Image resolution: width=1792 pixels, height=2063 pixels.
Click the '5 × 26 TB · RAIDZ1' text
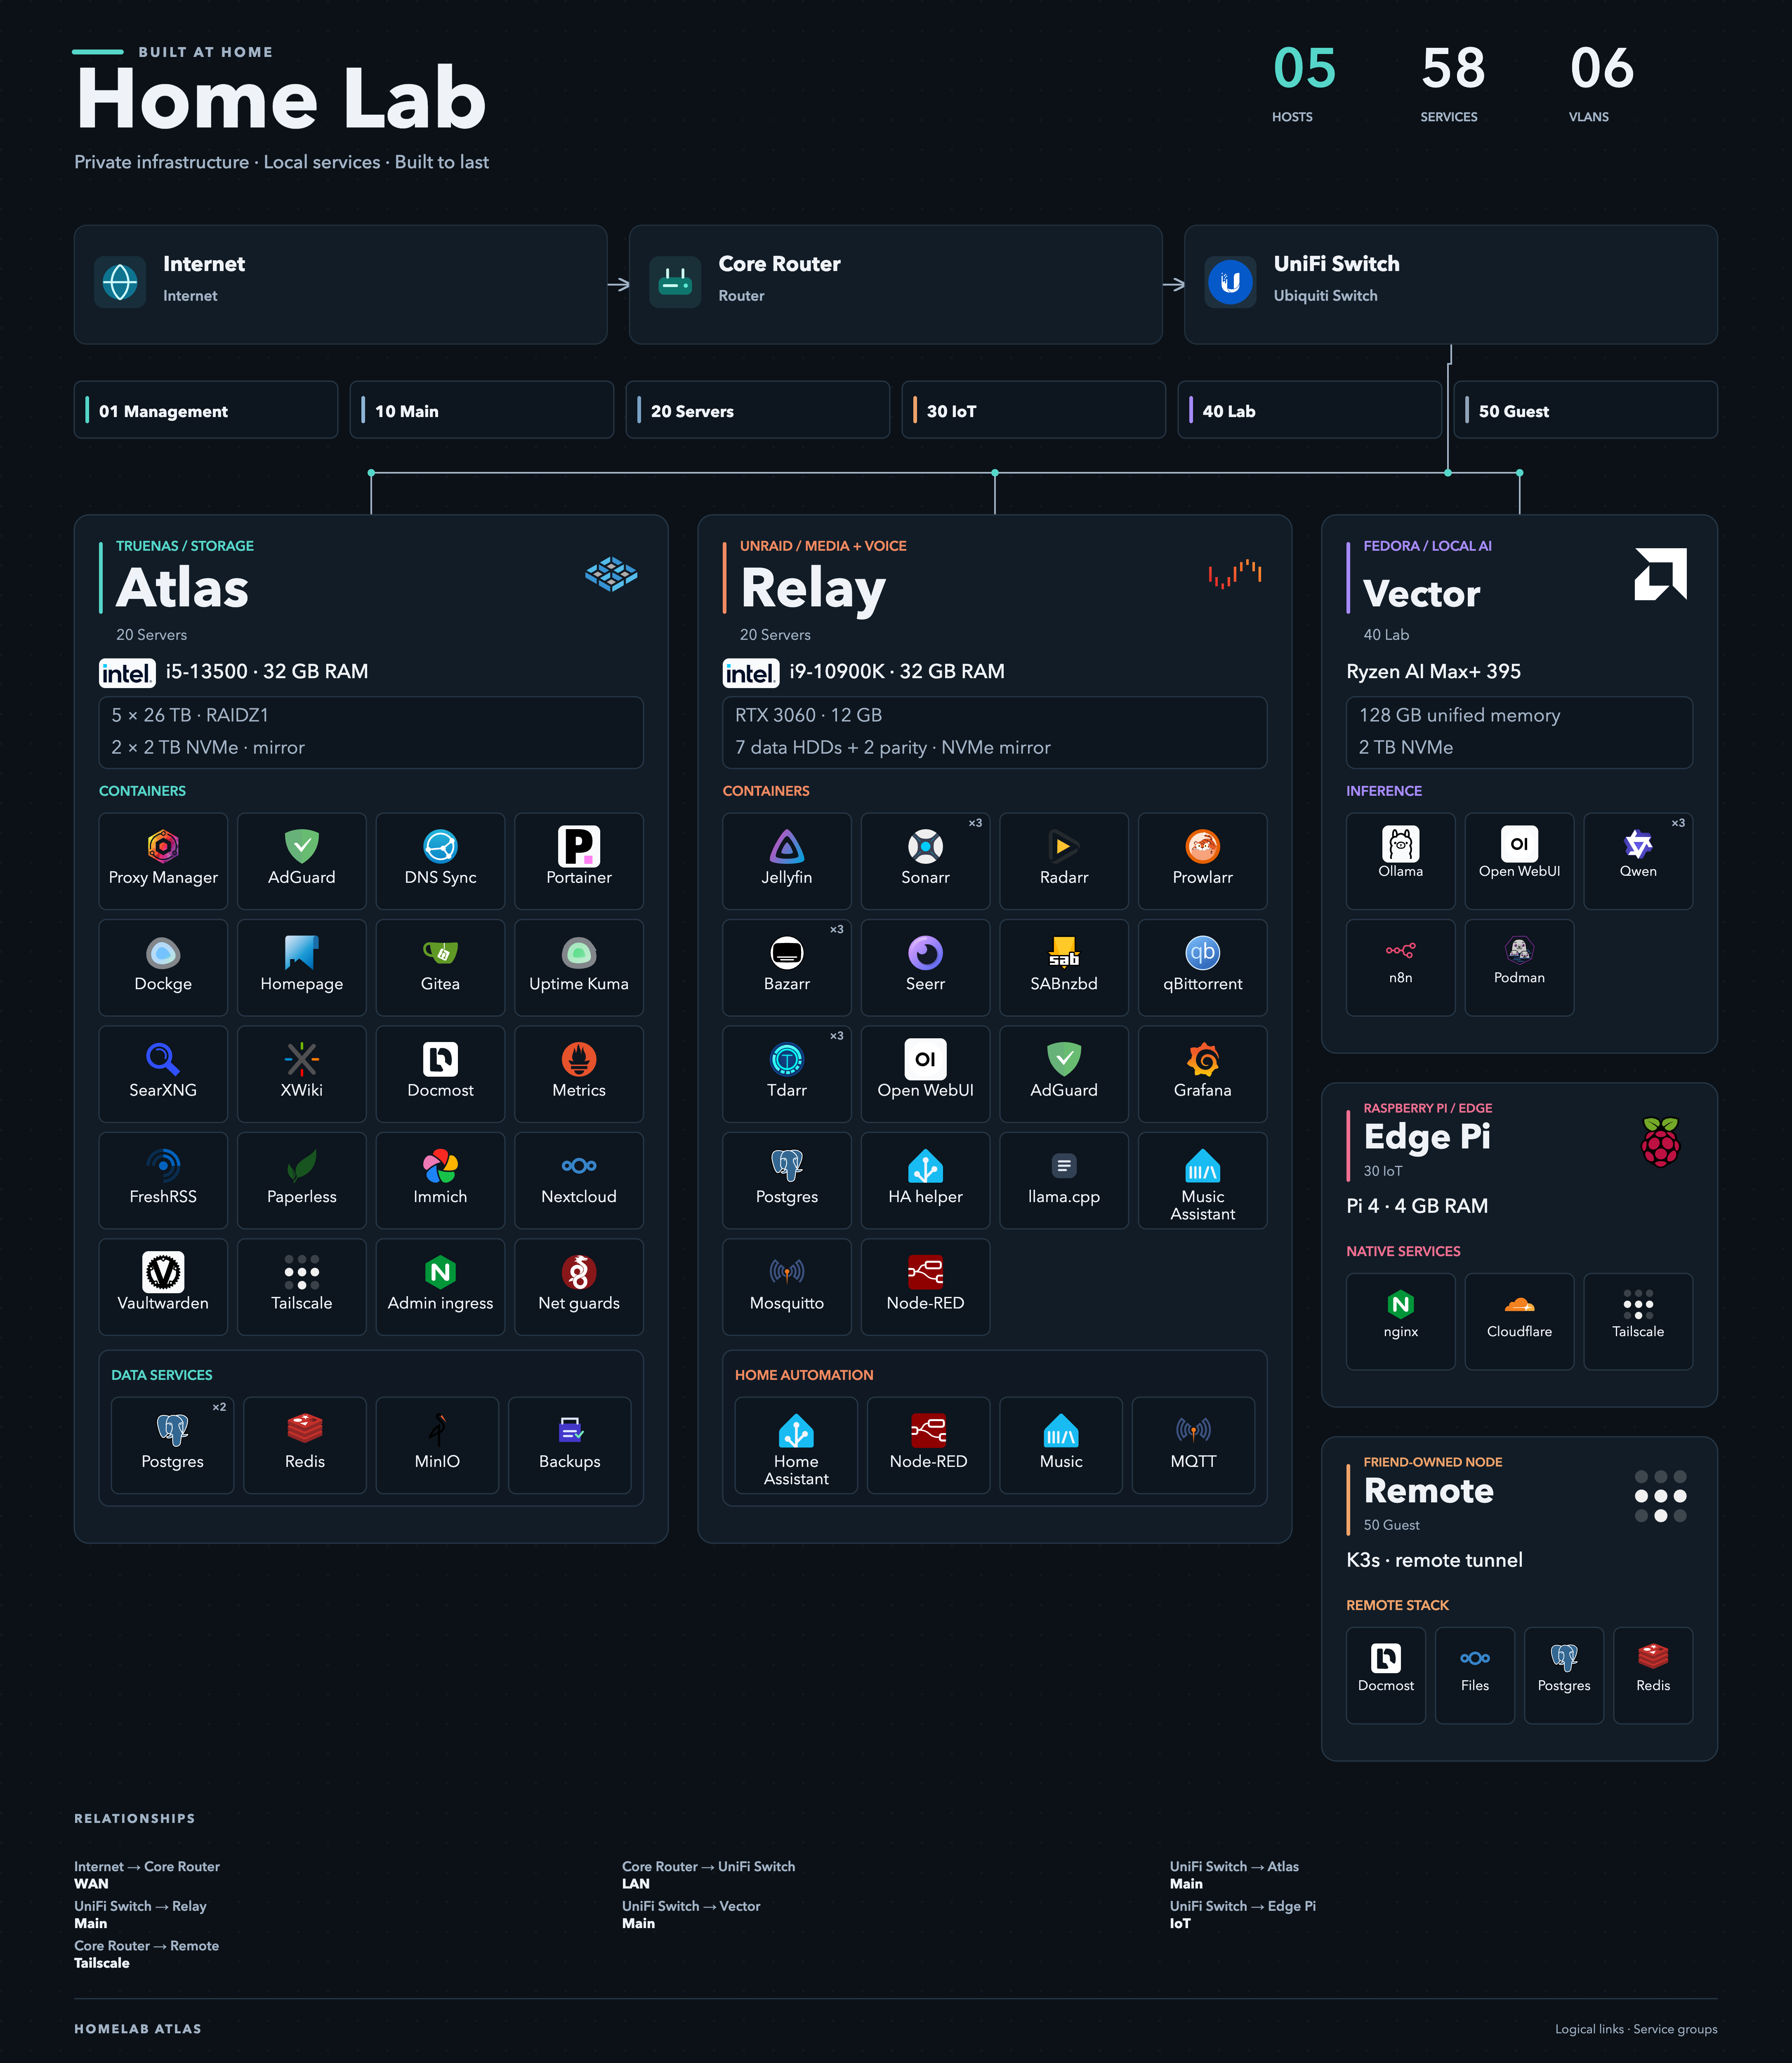click(x=190, y=715)
